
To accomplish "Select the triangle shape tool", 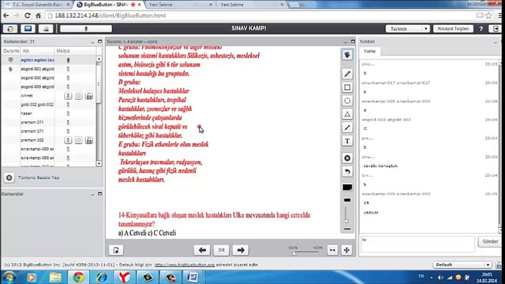I will [x=347, y=114].
